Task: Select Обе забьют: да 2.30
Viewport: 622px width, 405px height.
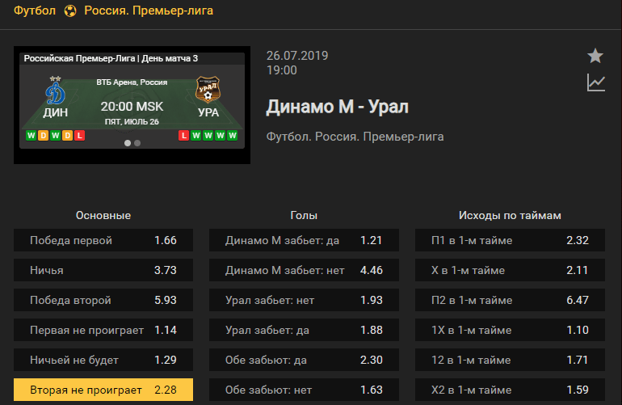Action: [x=304, y=360]
